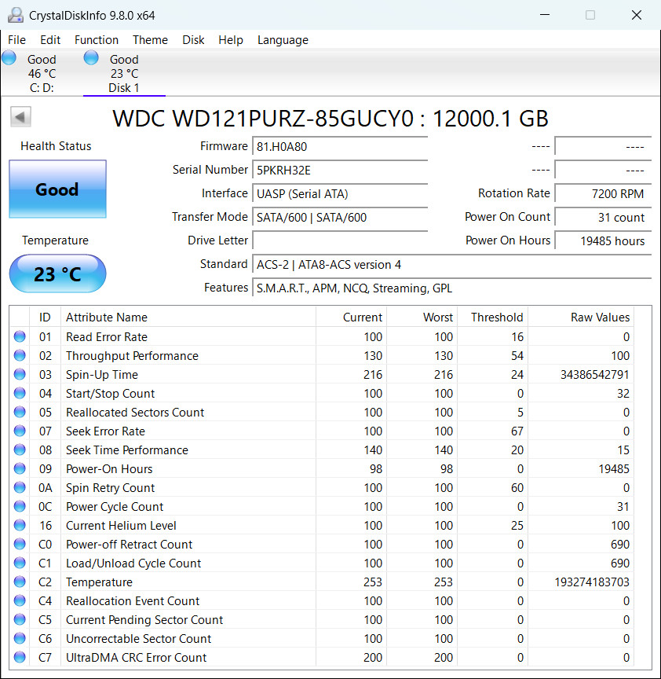This screenshot has height=679, width=661.
Task: Click the Power On Hours value 19485 hours
Action: [x=603, y=240]
